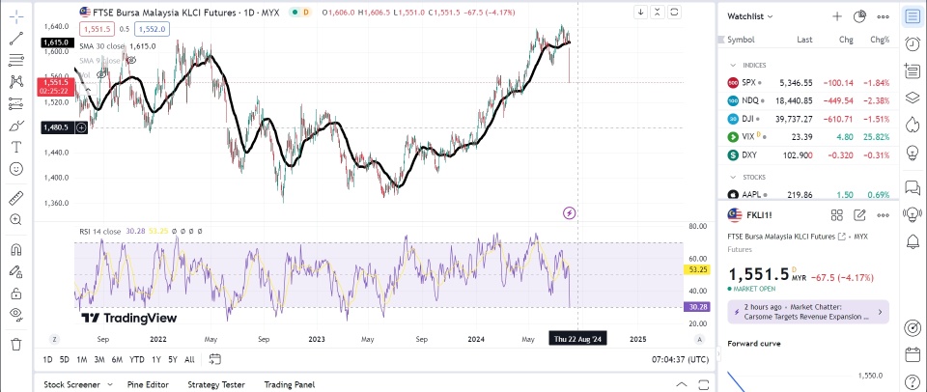Open watchlist three-dot more menu
This screenshot has width=927, height=392.
click(x=883, y=16)
